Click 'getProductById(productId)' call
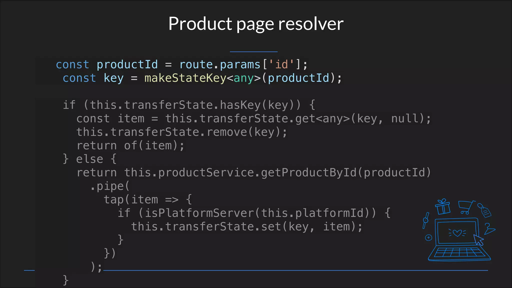The height and width of the screenshot is (288, 512). 346,172
